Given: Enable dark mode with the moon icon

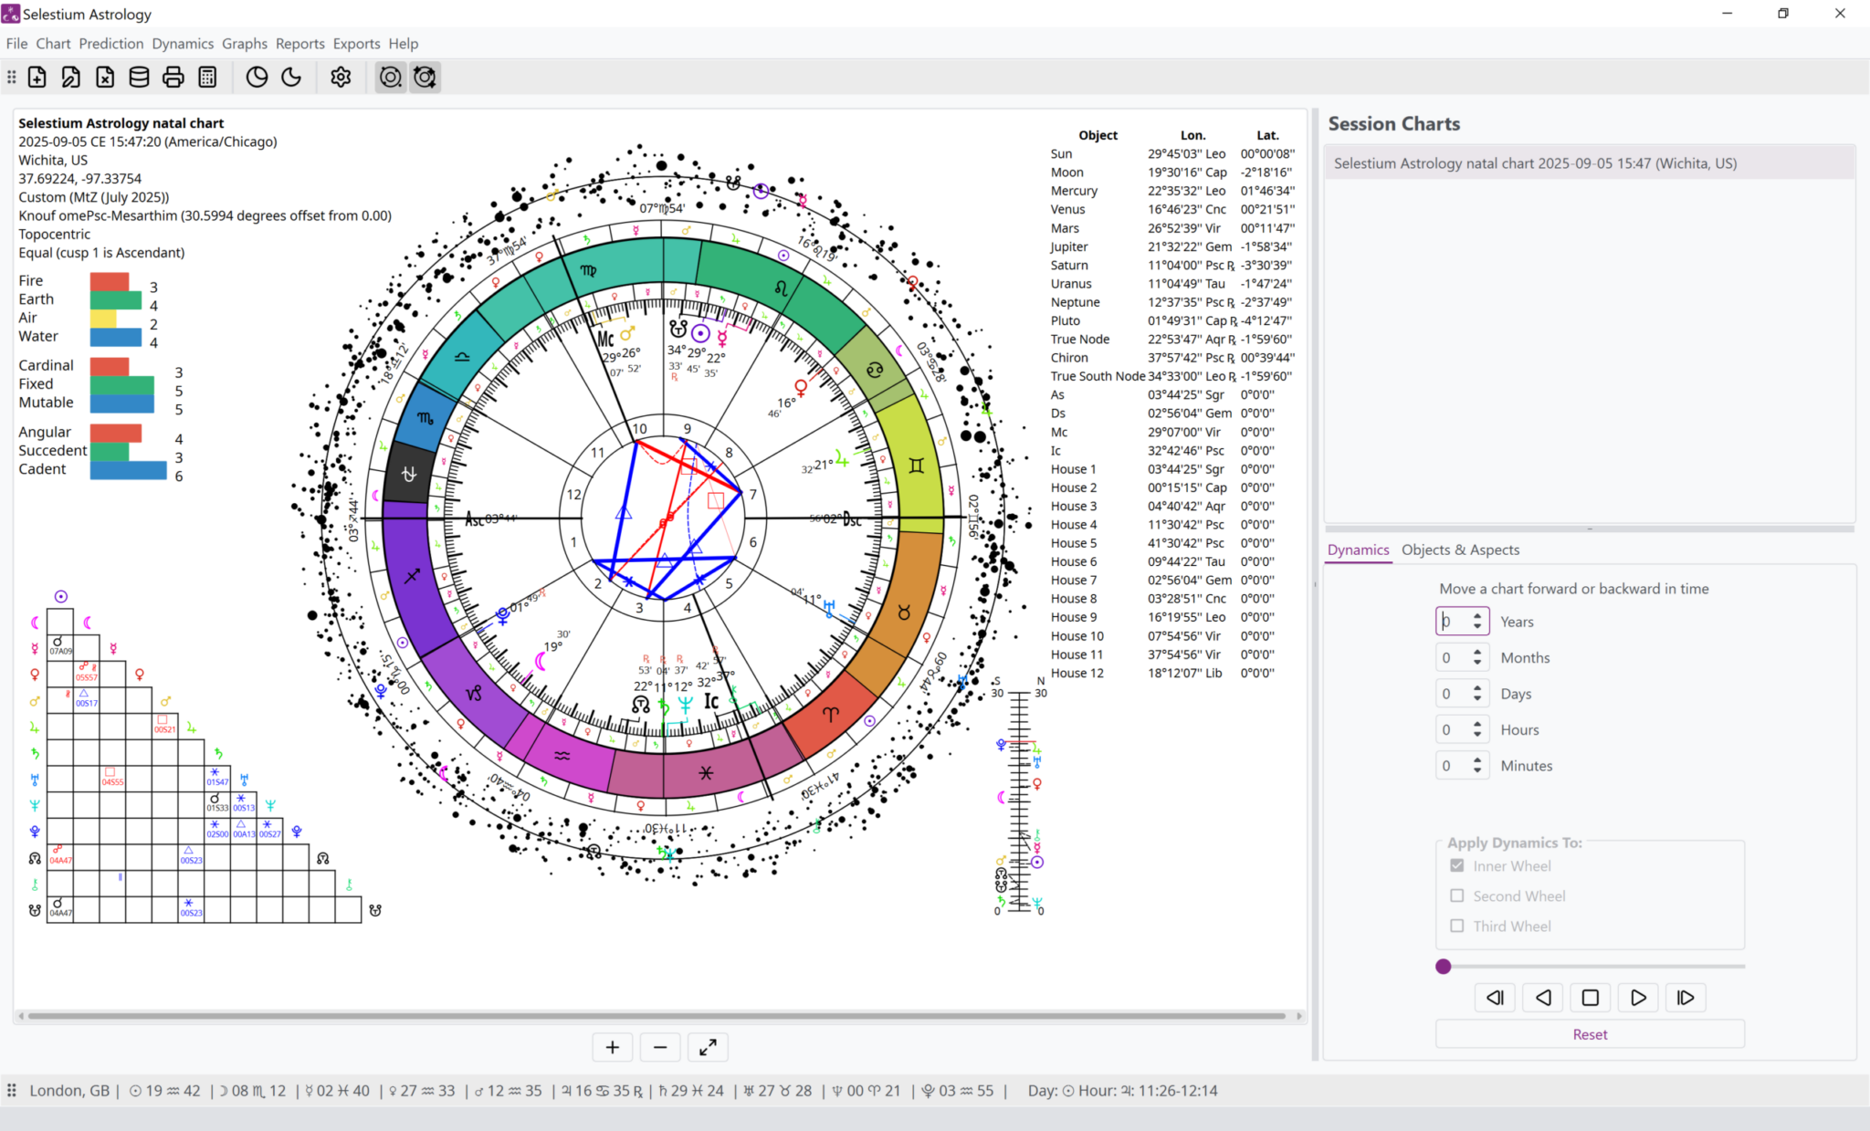Looking at the screenshot, I should [291, 77].
